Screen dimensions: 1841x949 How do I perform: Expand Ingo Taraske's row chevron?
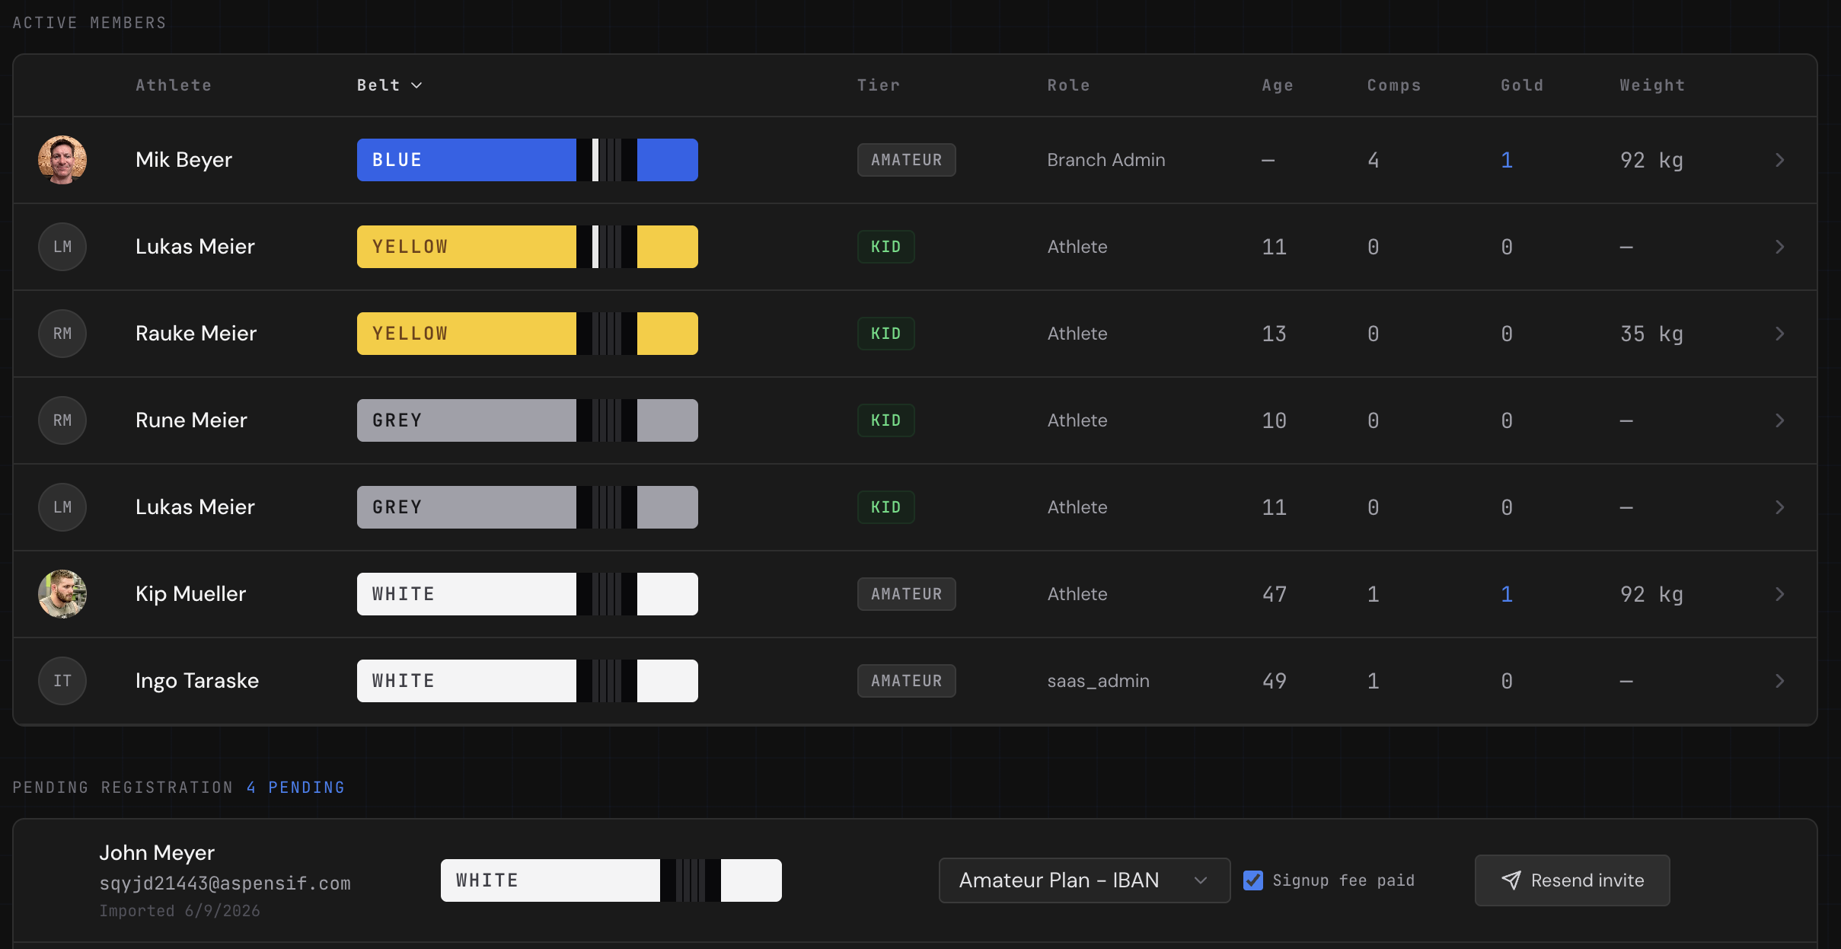pos(1779,681)
